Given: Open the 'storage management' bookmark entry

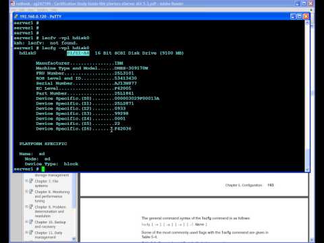Looking at the screenshot, I should pyautogui.click(x=52, y=175).
